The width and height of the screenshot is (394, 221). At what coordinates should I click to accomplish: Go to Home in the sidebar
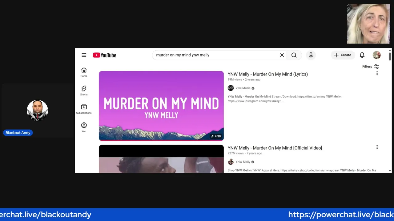coord(84,72)
